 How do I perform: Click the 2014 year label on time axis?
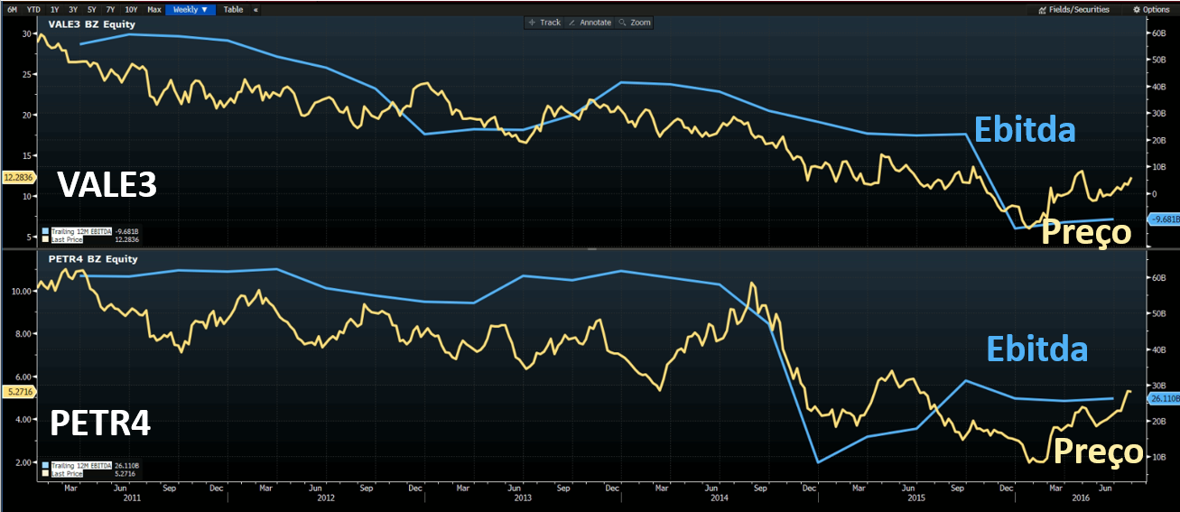pyautogui.click(x=720, y=497)
